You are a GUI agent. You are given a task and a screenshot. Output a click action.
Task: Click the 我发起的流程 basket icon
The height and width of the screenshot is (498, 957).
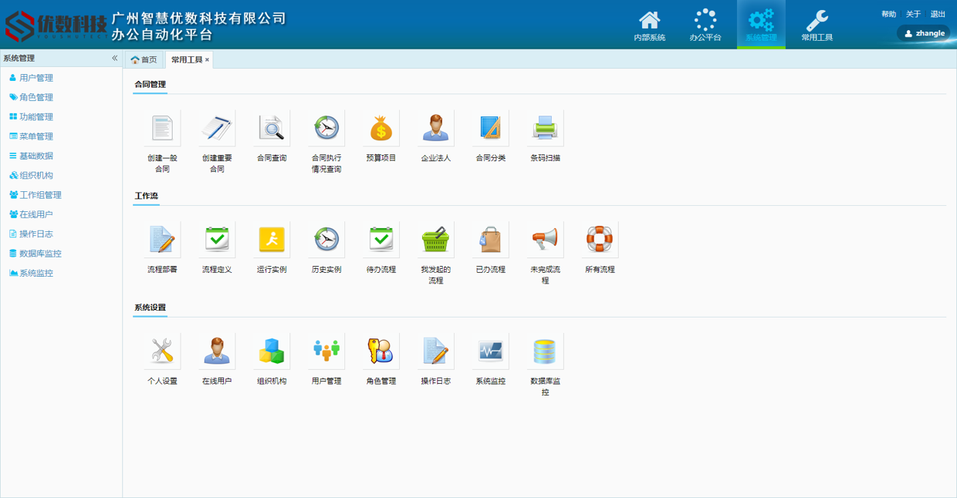point(435,241)
